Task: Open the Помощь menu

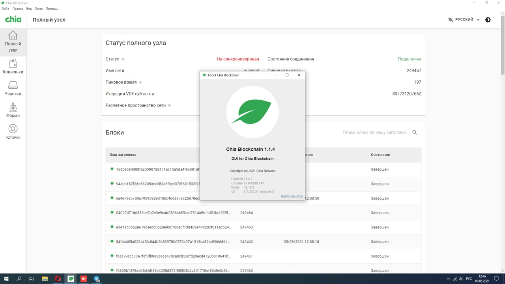Action: pos(52,9)
